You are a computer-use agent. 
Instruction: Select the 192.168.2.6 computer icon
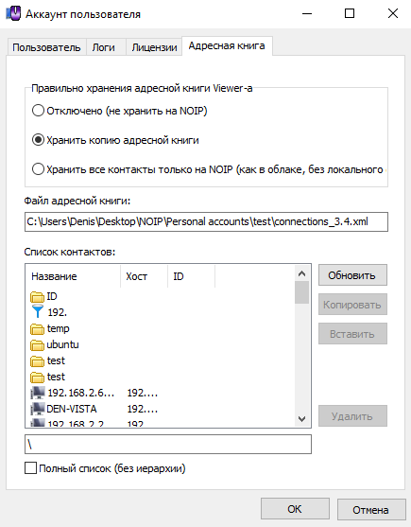click(37, 393)
